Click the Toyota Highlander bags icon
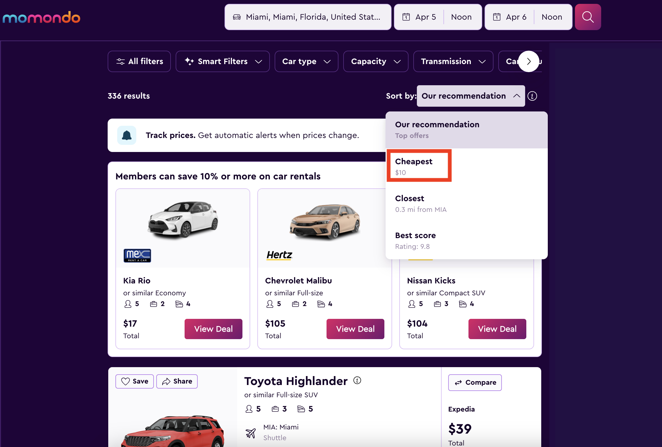Screen dimensions: 662x447 pos(275,409)
